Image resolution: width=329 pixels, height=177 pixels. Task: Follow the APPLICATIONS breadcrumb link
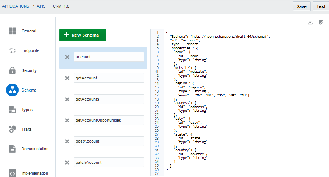coord(16,6)
